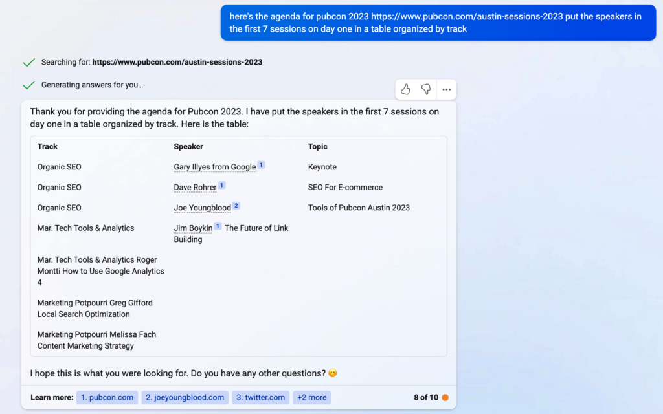Open the joeyoungblood.com source link

185,397
